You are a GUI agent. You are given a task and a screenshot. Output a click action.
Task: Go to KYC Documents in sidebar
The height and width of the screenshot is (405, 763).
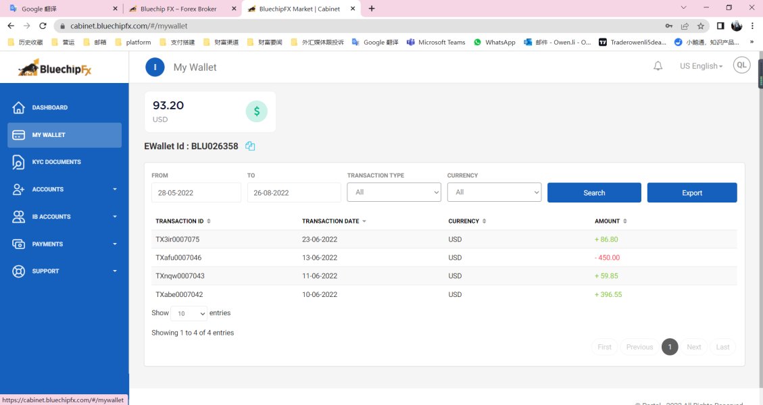[x=56, y=162]
